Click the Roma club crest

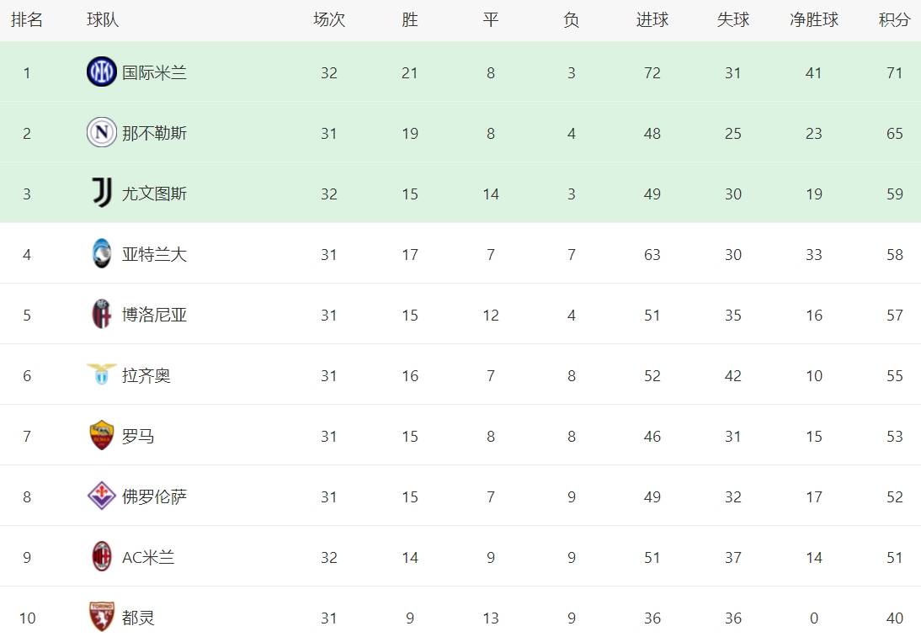click(102, 436)
